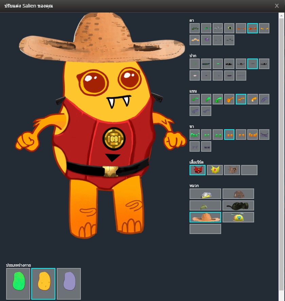
Task: Choose the dark gas mask hat
Action: pyautogui.click(x=238, y=205)
